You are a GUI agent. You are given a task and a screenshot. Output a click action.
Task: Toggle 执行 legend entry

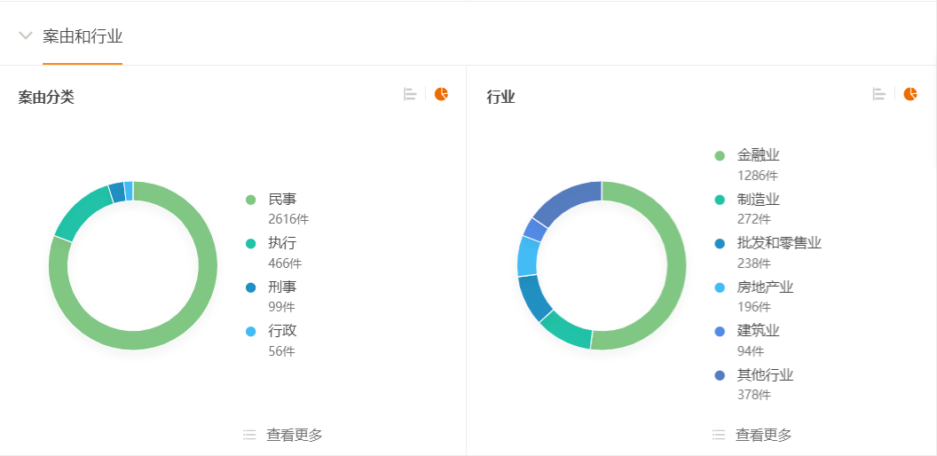pyautogui.click(x=282, y=243)
